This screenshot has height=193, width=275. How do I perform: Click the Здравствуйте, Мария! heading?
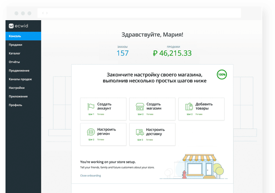152,34
